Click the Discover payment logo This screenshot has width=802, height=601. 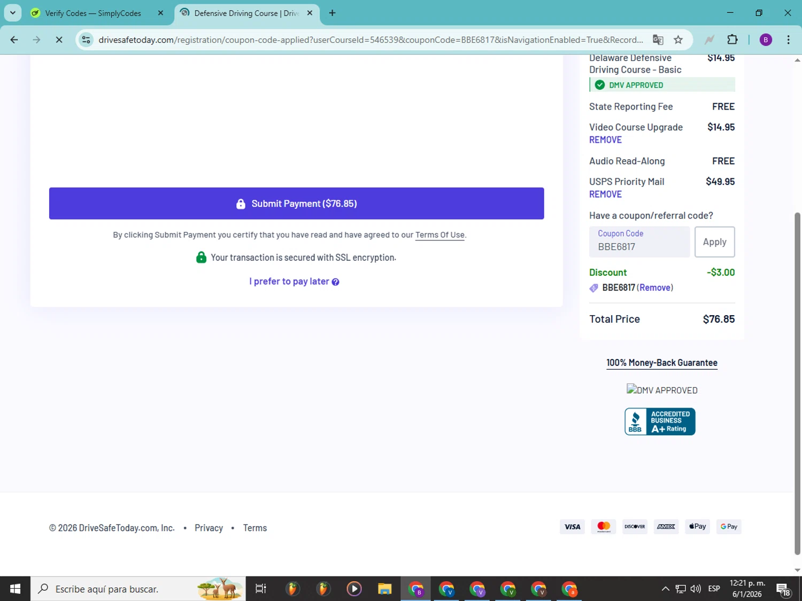pyautogui.click(x=635, y=527)
